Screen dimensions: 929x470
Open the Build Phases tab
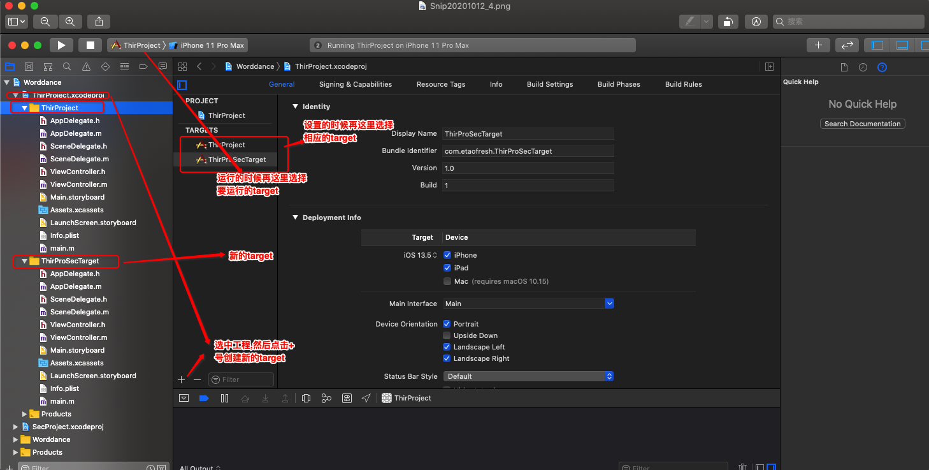click(619, 84)
